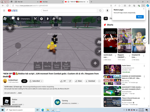Open Easter Dance video thumbnail
This screenshot has width=150, height=112.
click(x=112, y=69)
